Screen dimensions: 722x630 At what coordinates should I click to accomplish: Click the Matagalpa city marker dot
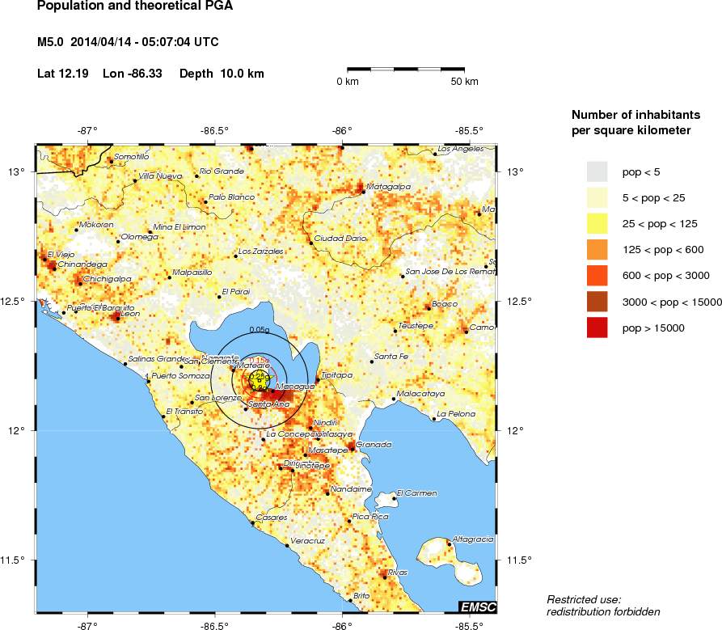360,191
